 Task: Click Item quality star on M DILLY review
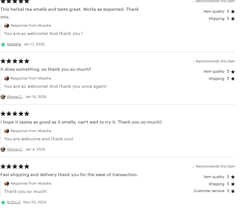coord(233,177)
